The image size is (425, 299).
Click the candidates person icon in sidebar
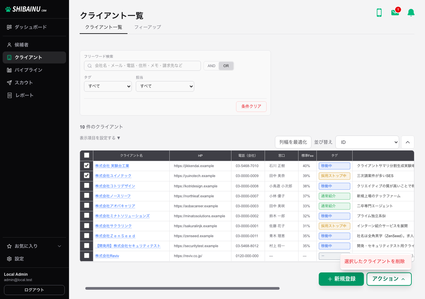9,45
